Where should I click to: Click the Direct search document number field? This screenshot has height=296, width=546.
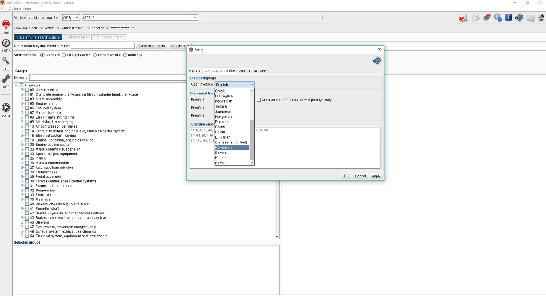click(x=102, y=46)
